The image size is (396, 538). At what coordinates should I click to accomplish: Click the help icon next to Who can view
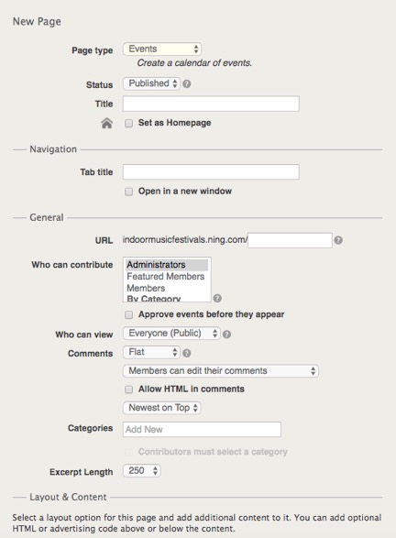226,335
